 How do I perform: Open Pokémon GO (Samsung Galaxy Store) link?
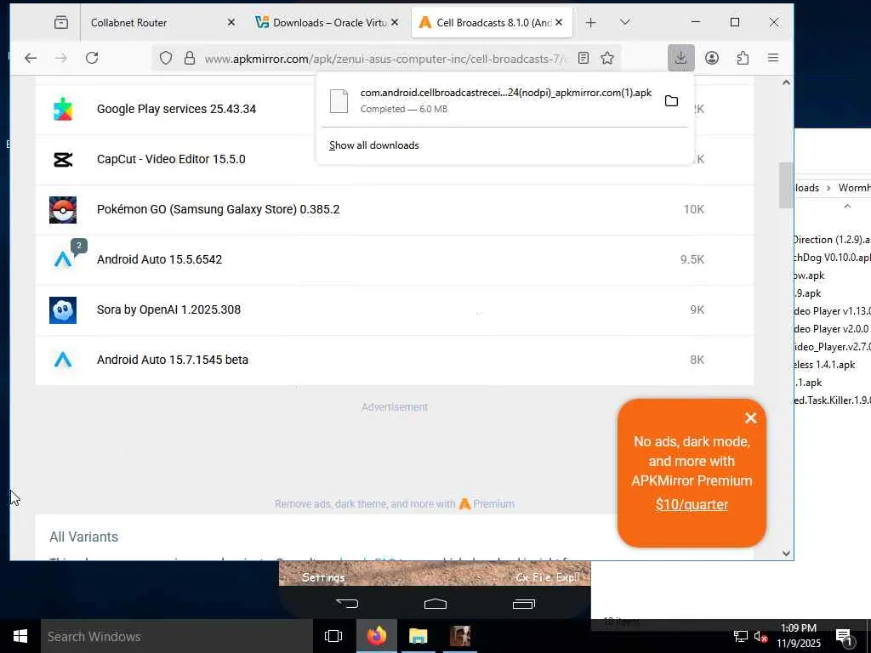219,209
